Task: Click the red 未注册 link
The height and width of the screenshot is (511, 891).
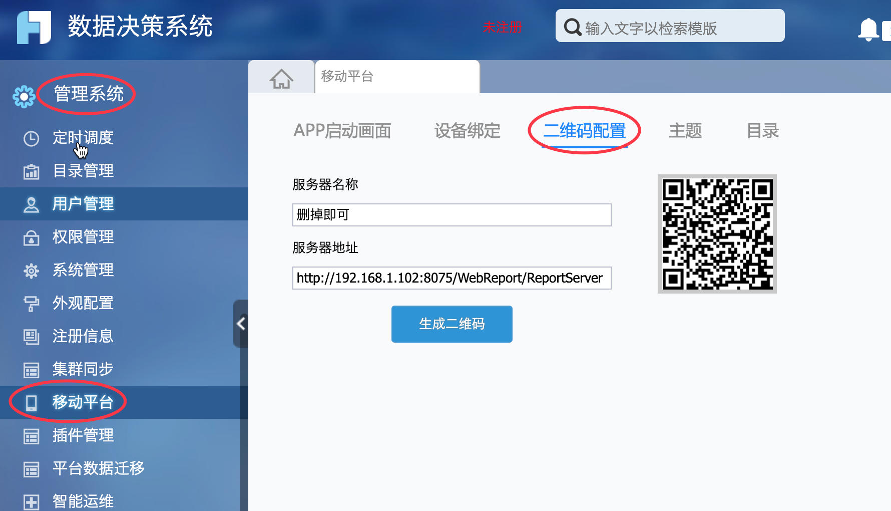Action: click(x=502, y=27)
